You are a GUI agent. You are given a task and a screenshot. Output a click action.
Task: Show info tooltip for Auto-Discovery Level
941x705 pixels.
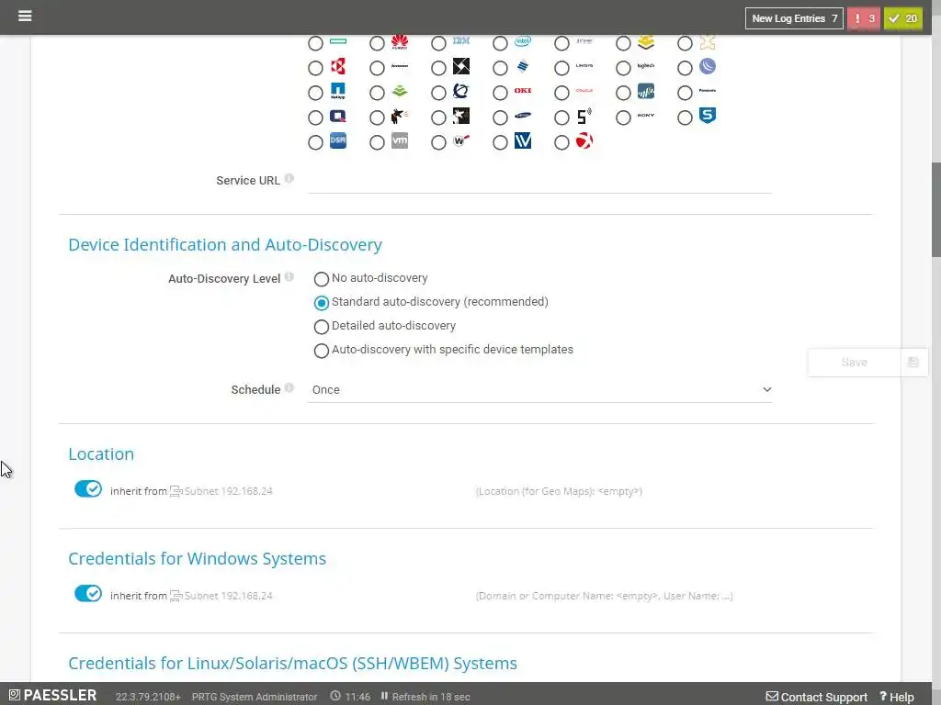point(289,277)
